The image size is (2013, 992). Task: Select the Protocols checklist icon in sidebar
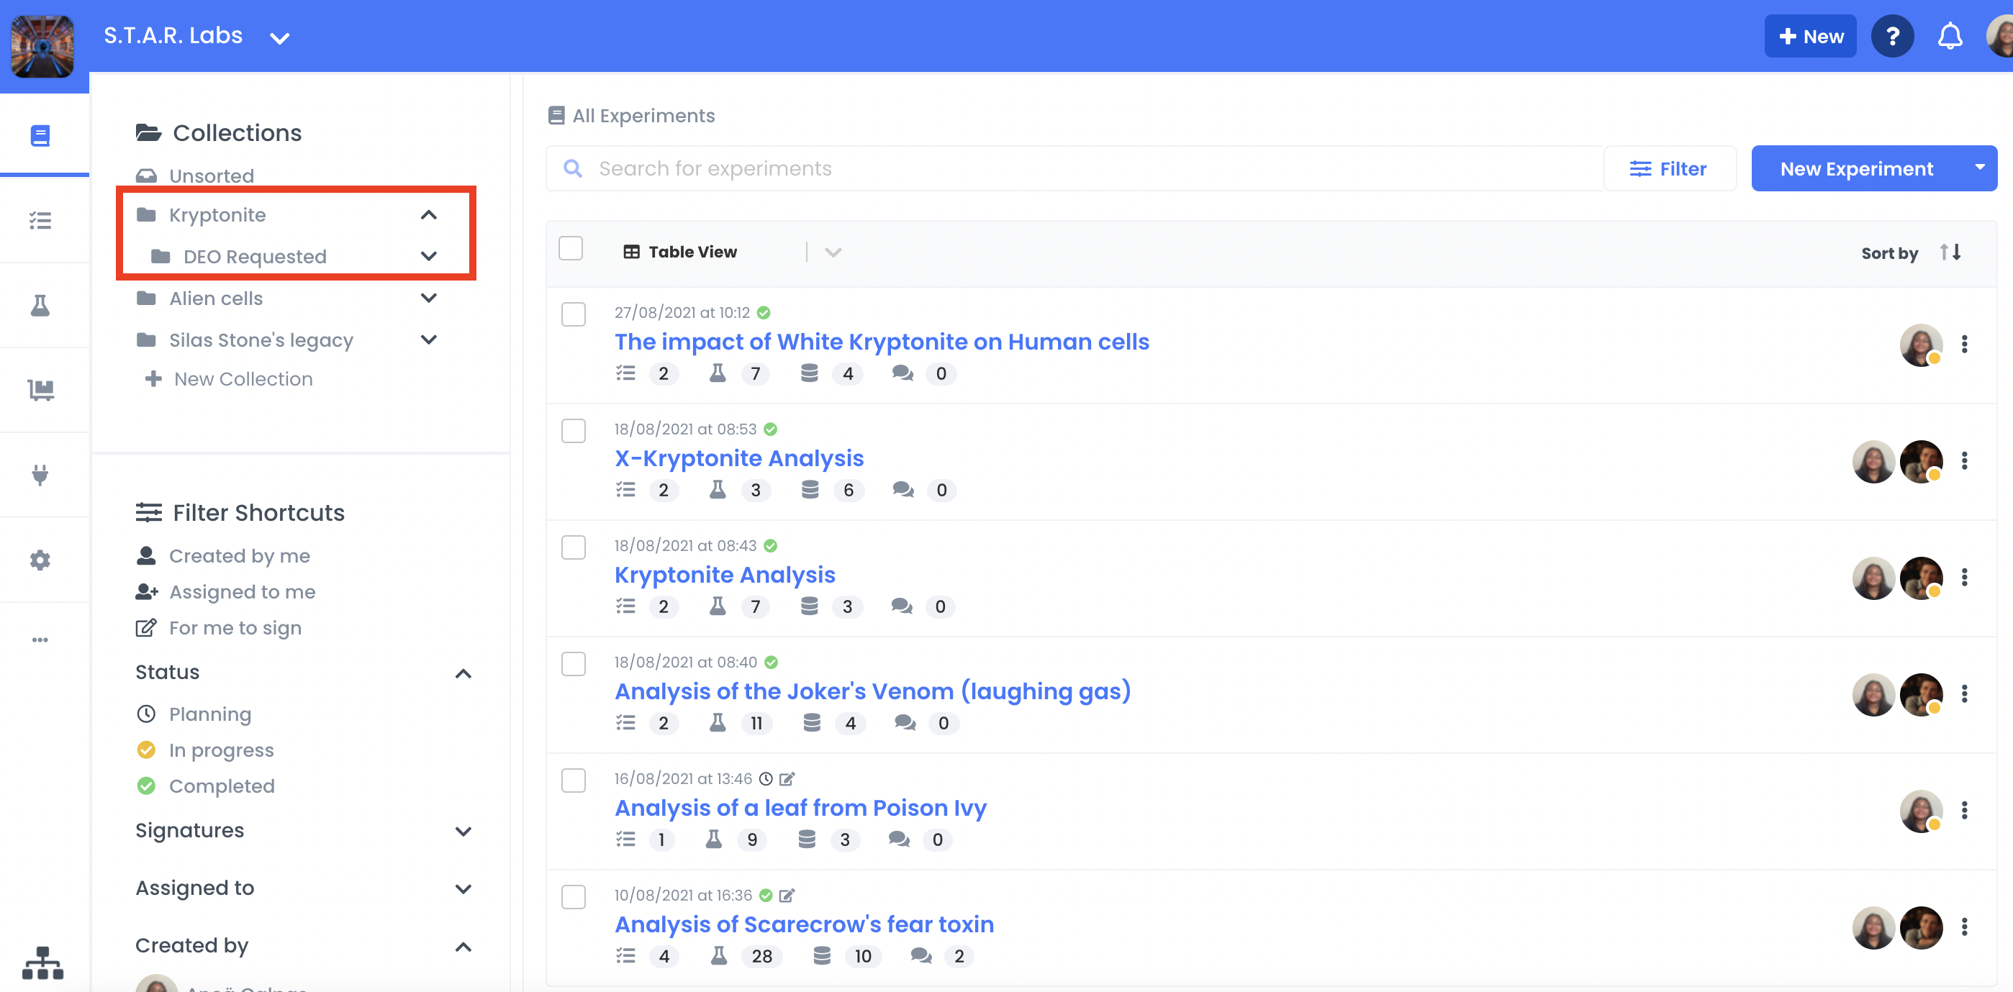click(40, 220)
